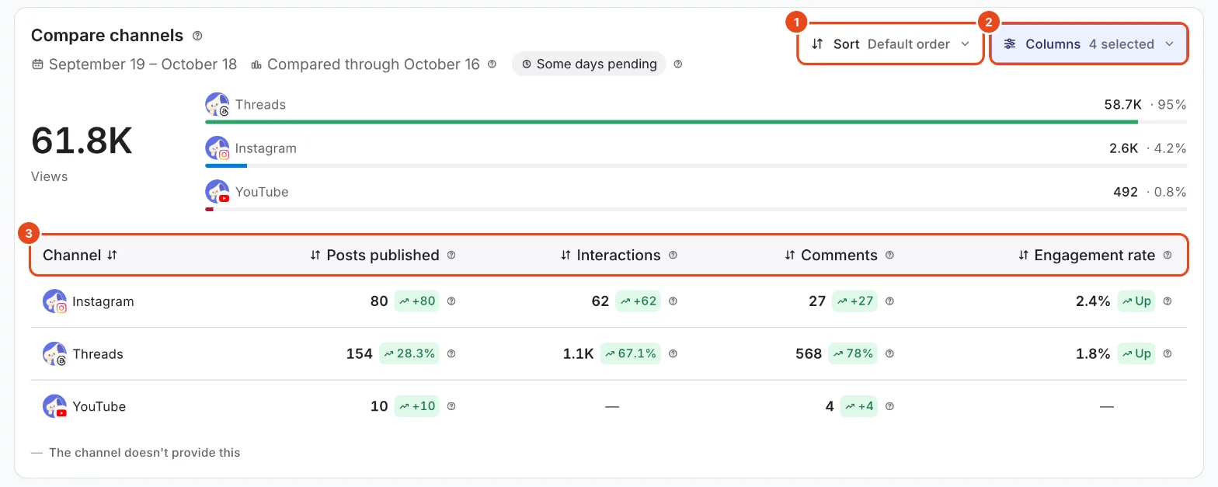Click help icon next to Instagram engagement Up
Viewport: 1218px width, 487px height.
pos(1168,301)
